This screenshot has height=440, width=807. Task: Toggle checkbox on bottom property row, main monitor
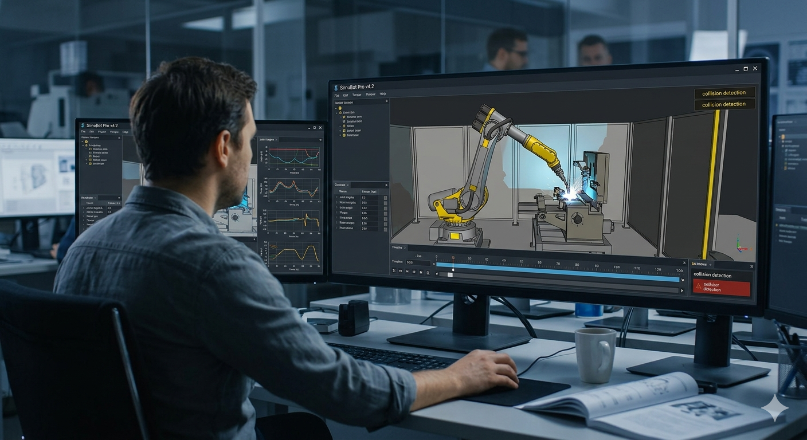tap(385, 229)
